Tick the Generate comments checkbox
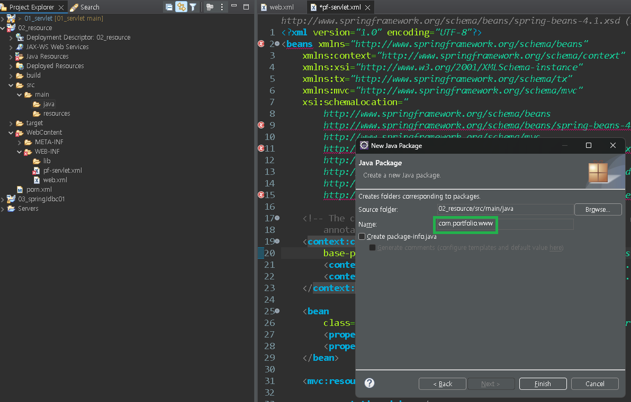The width and height of the screenshot is (631, 402). 372,248
